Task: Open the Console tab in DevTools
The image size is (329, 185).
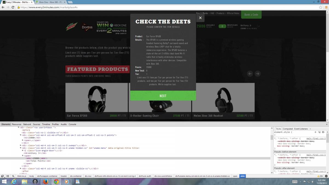Action: click(x=72, y=124)
